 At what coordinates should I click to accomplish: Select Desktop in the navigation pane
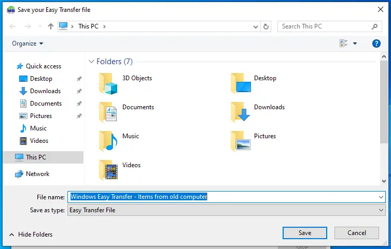[x=36, y=79]
